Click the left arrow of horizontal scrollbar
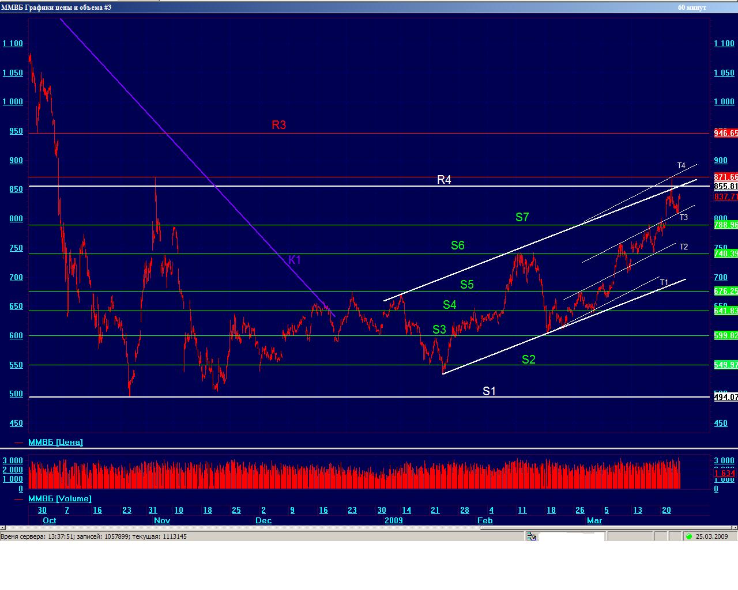 pyautogui.click(x=3, y=528)
